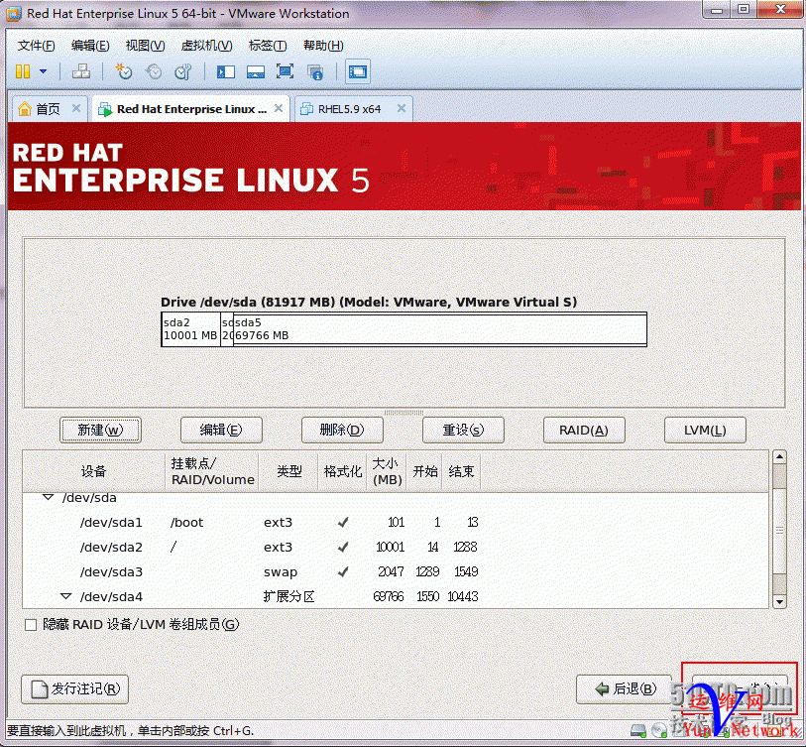Click the CD/DVD status icon
The image size is (806, 747).
tap(658, 730)
